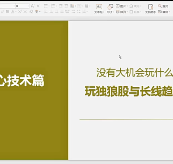Apply font color with the underlined A icon
Viewport: 173px width, 164px height.
[x=13, y=12]
